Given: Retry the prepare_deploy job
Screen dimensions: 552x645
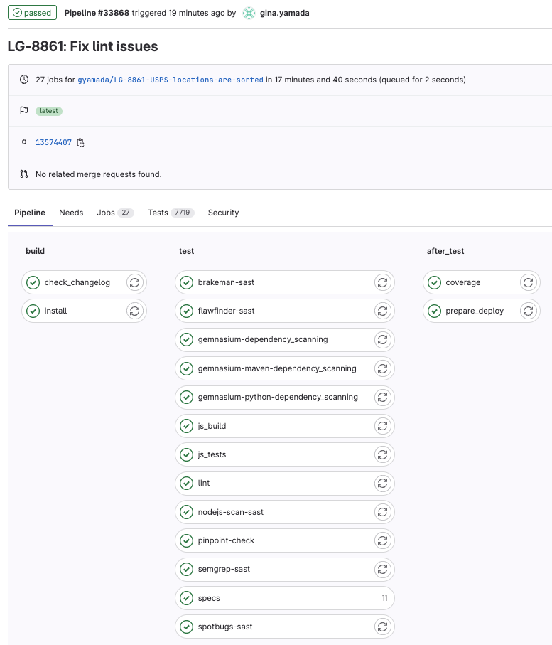Looking at the screenshot, I should click(528, 311).
